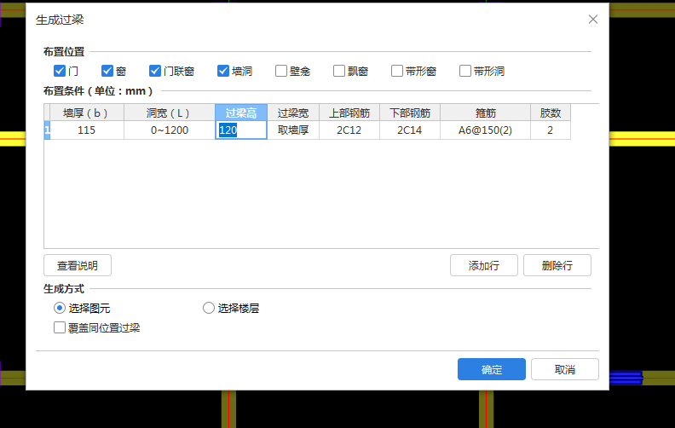Click the 过梁宽 column header
Screen dimensions: 675x428
tap(293, 113)
